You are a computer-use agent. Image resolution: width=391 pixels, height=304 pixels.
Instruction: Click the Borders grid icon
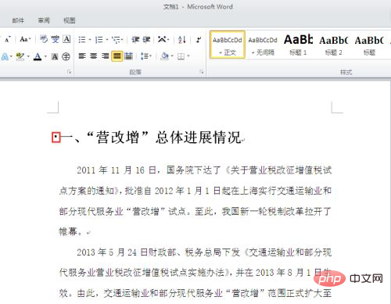click(181, 56)
